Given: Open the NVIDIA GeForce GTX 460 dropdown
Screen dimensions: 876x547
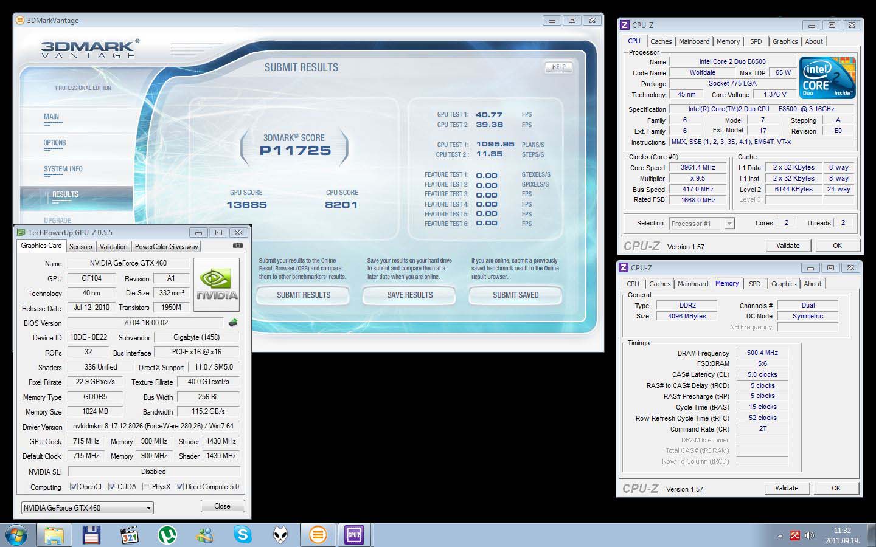Looking at the screenshot, I should pos(87,507).
